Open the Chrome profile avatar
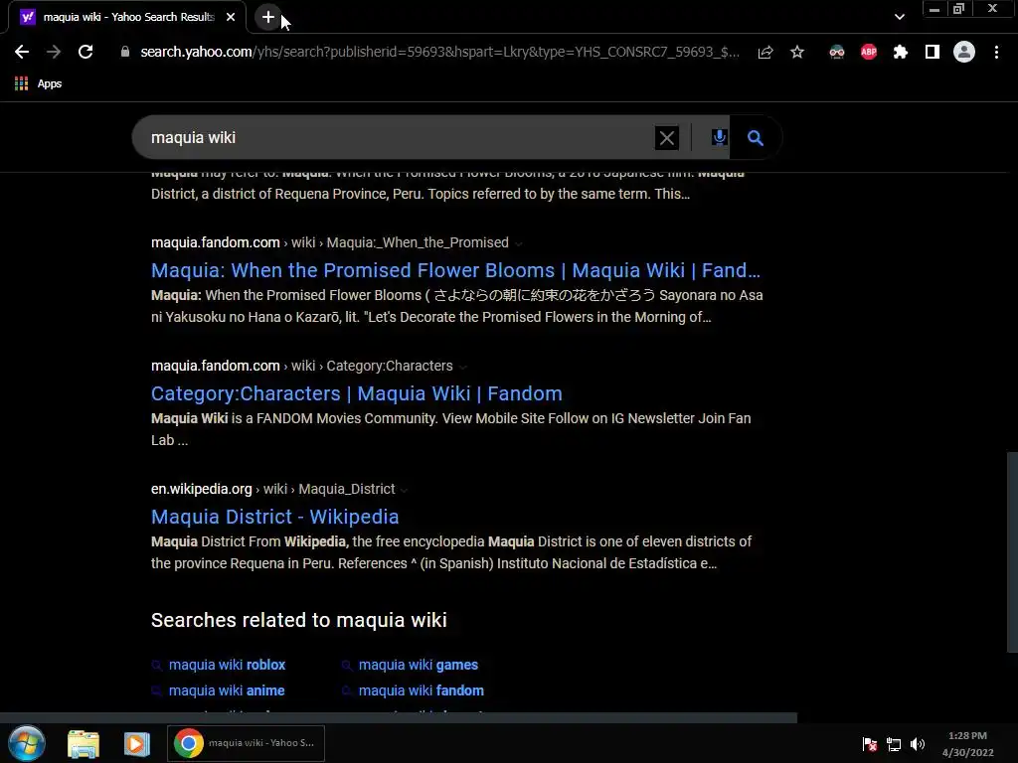This screenshot has height=763, width=1018. (x=964, y=52)
